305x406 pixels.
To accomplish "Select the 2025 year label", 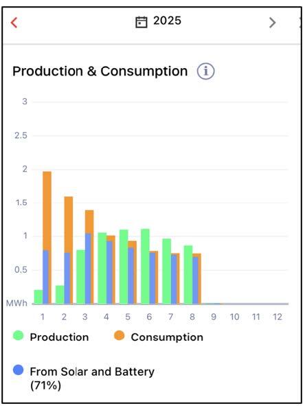I will pos(167,21).
